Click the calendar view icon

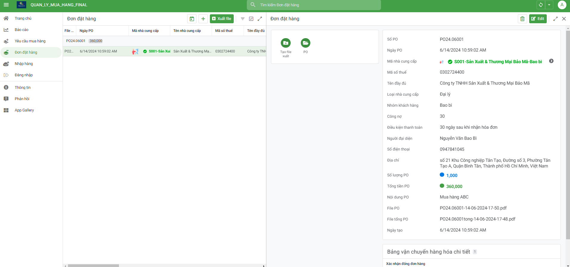tap(192, 19)
